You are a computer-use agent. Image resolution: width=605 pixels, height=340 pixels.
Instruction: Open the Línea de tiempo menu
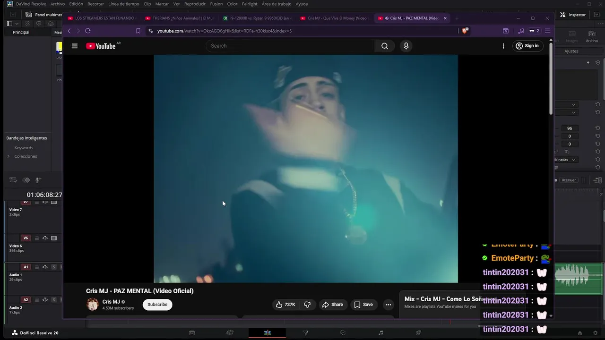[124, 4]
